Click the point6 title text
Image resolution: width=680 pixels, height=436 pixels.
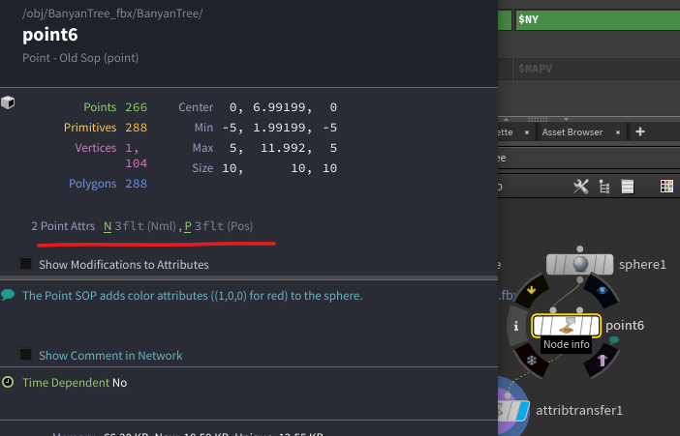(50, 35)
